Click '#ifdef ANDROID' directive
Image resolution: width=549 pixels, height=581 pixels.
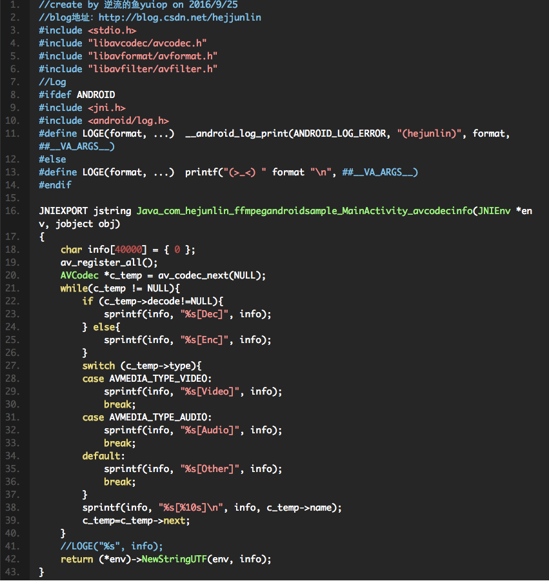coord(77,95)
